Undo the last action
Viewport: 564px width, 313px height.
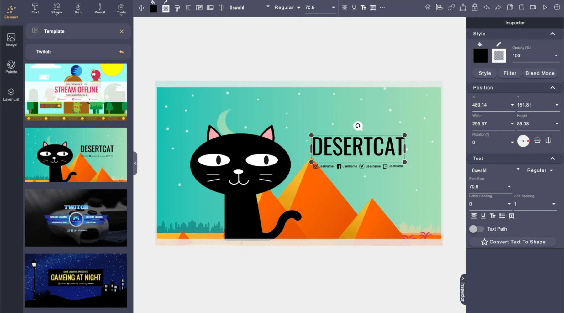[486, 7]
